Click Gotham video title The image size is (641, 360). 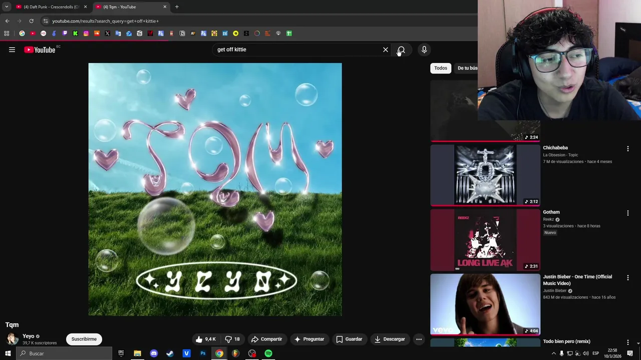[x=551, y=212]
